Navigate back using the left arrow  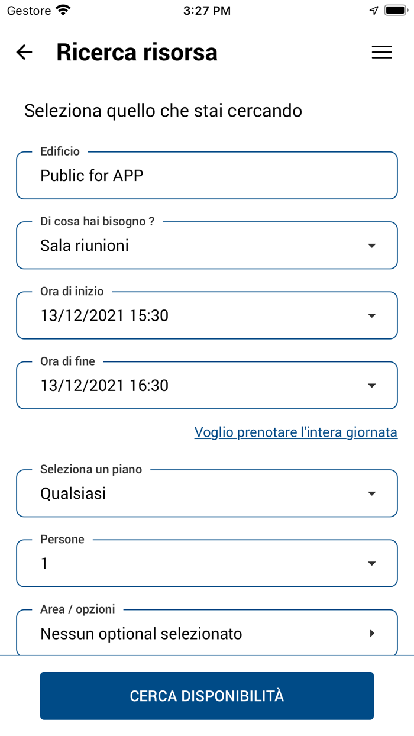pyautogui.click(x=24, y=52)
